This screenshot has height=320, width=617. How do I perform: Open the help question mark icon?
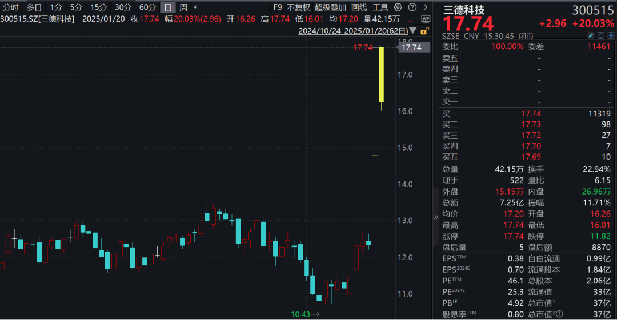(x=412, y=7)
